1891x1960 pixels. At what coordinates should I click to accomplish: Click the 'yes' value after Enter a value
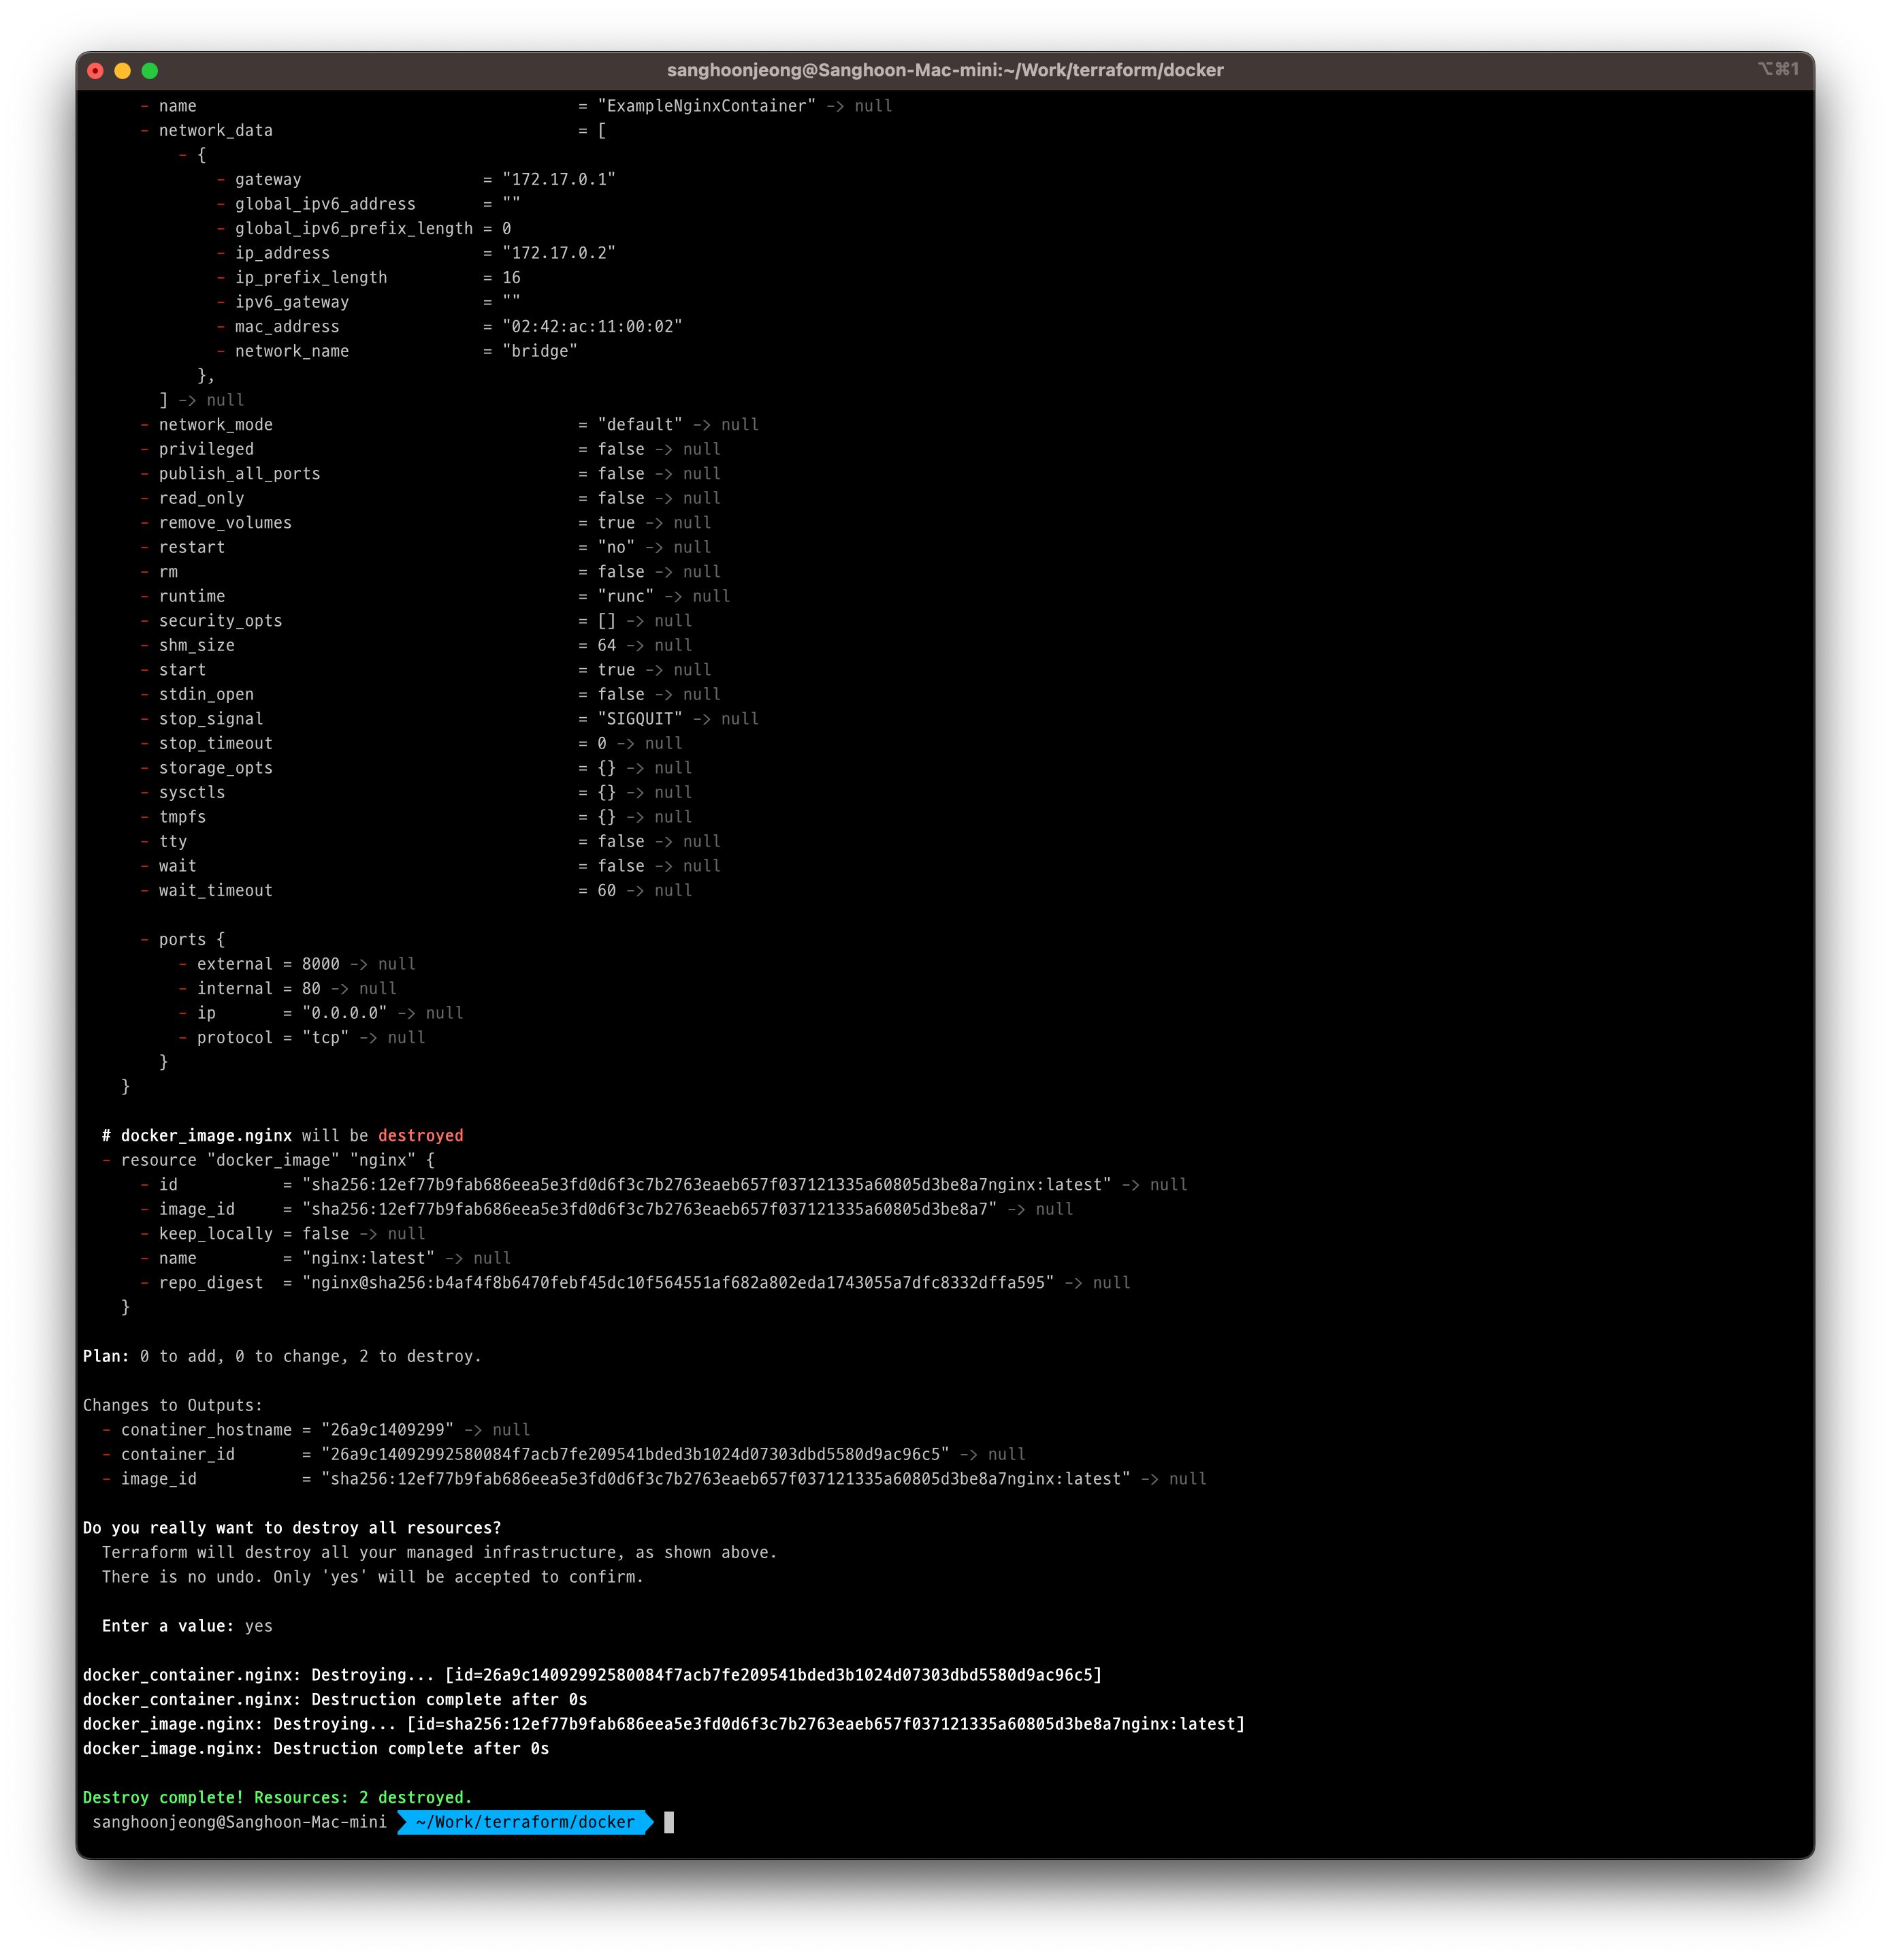259,1626
